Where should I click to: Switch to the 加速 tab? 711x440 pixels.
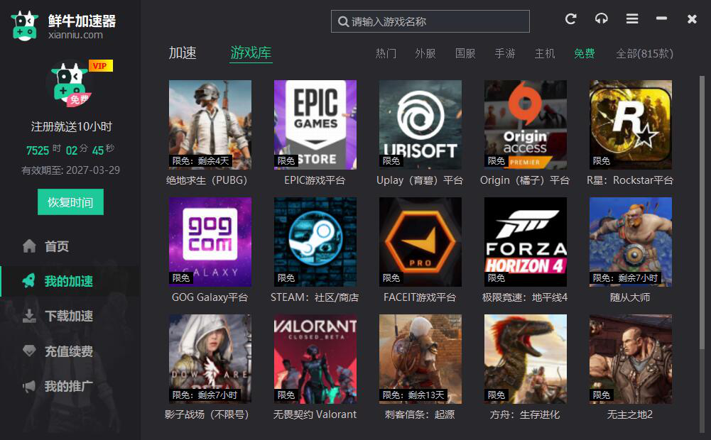(x=183, y=53)
